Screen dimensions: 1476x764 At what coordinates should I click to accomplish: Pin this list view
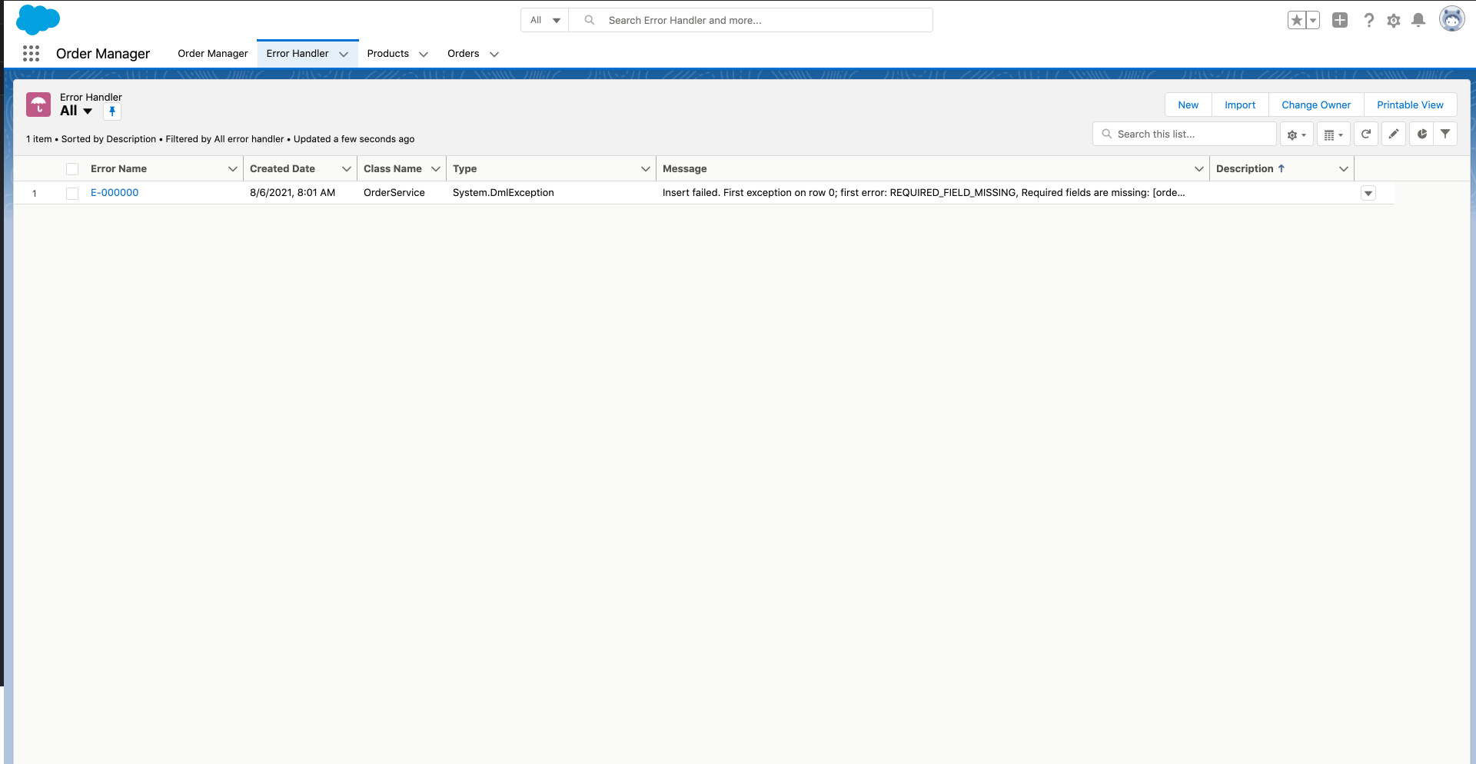[112, 111]
